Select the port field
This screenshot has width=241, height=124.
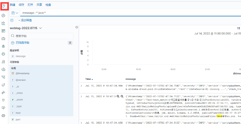(x=18, y=120)
